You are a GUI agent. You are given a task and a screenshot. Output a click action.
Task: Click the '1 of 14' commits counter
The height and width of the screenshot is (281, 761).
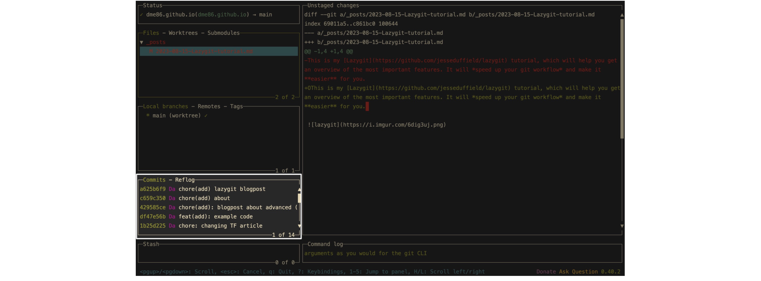[x=283, y=235]
